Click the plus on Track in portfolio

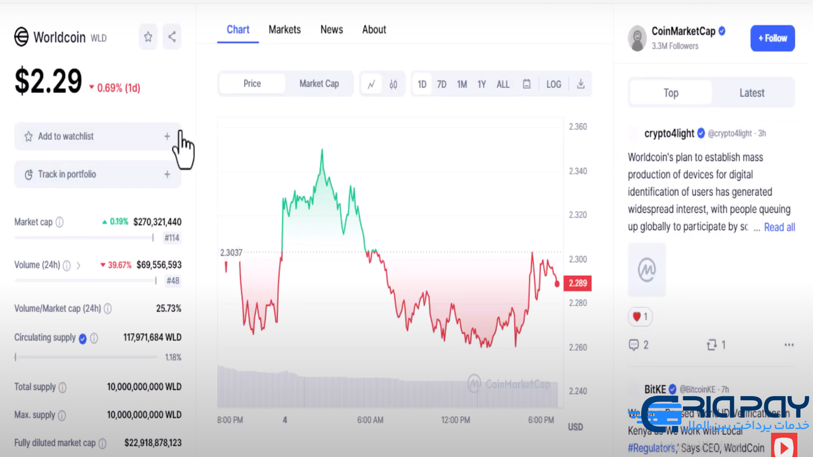tap(167, 174)
